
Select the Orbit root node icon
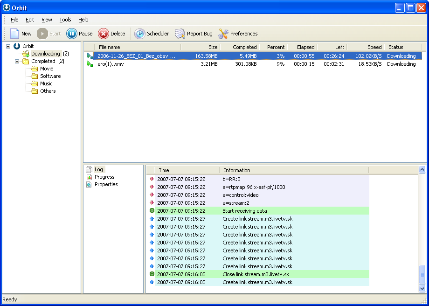click(x=17, y=46)
